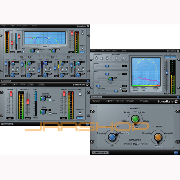Toggle the Mono panning link in StereoTools
180x180 pixels.
pos(121,89)
